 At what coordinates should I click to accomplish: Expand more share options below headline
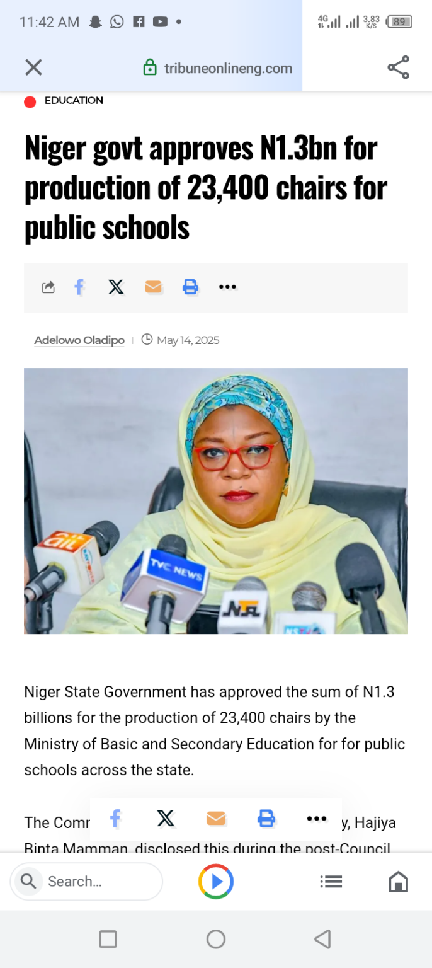227,287
